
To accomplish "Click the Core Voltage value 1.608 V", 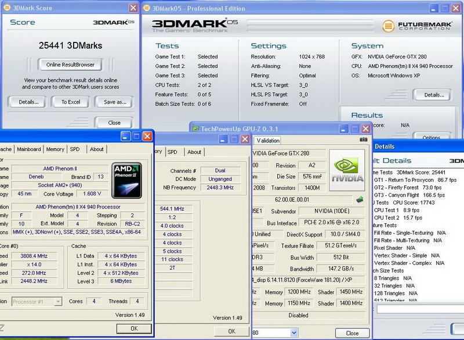I will (x=92, y=194).
